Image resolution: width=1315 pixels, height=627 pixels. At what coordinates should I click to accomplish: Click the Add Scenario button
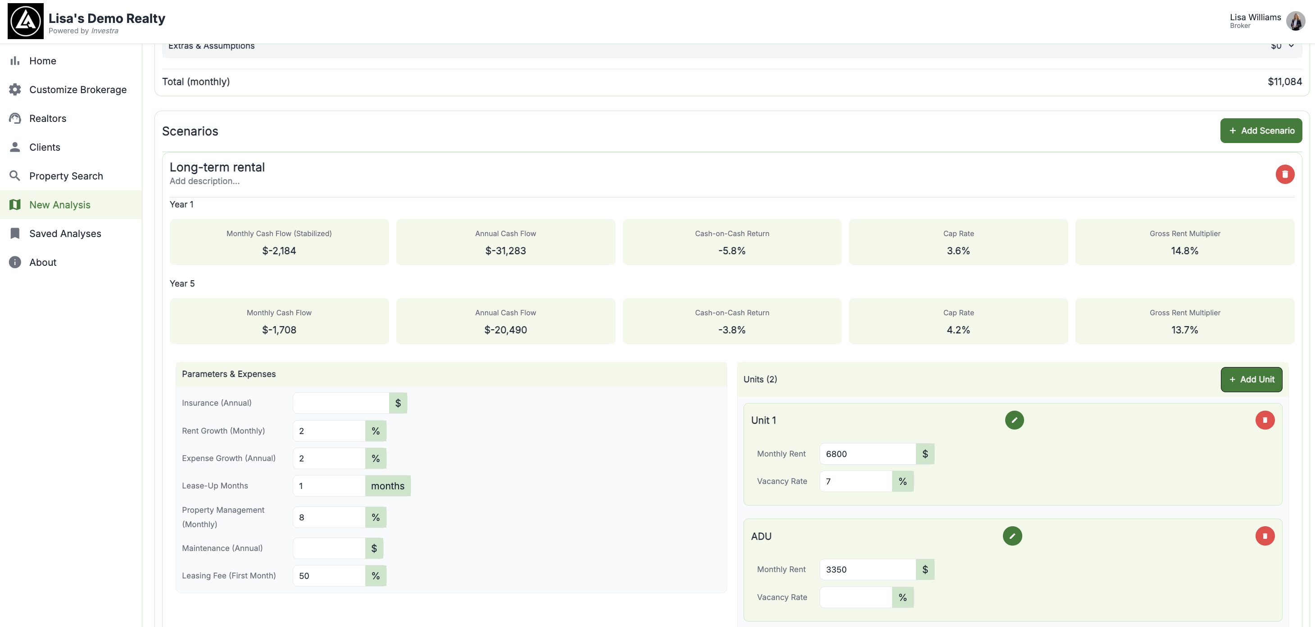(x=1261, y=130)
